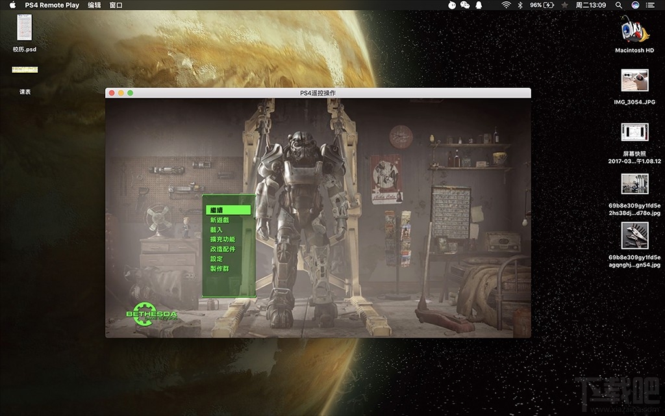Open the Apple menu
The width and height of the screenshot is (665, 416).
click(x=12, y=5)
